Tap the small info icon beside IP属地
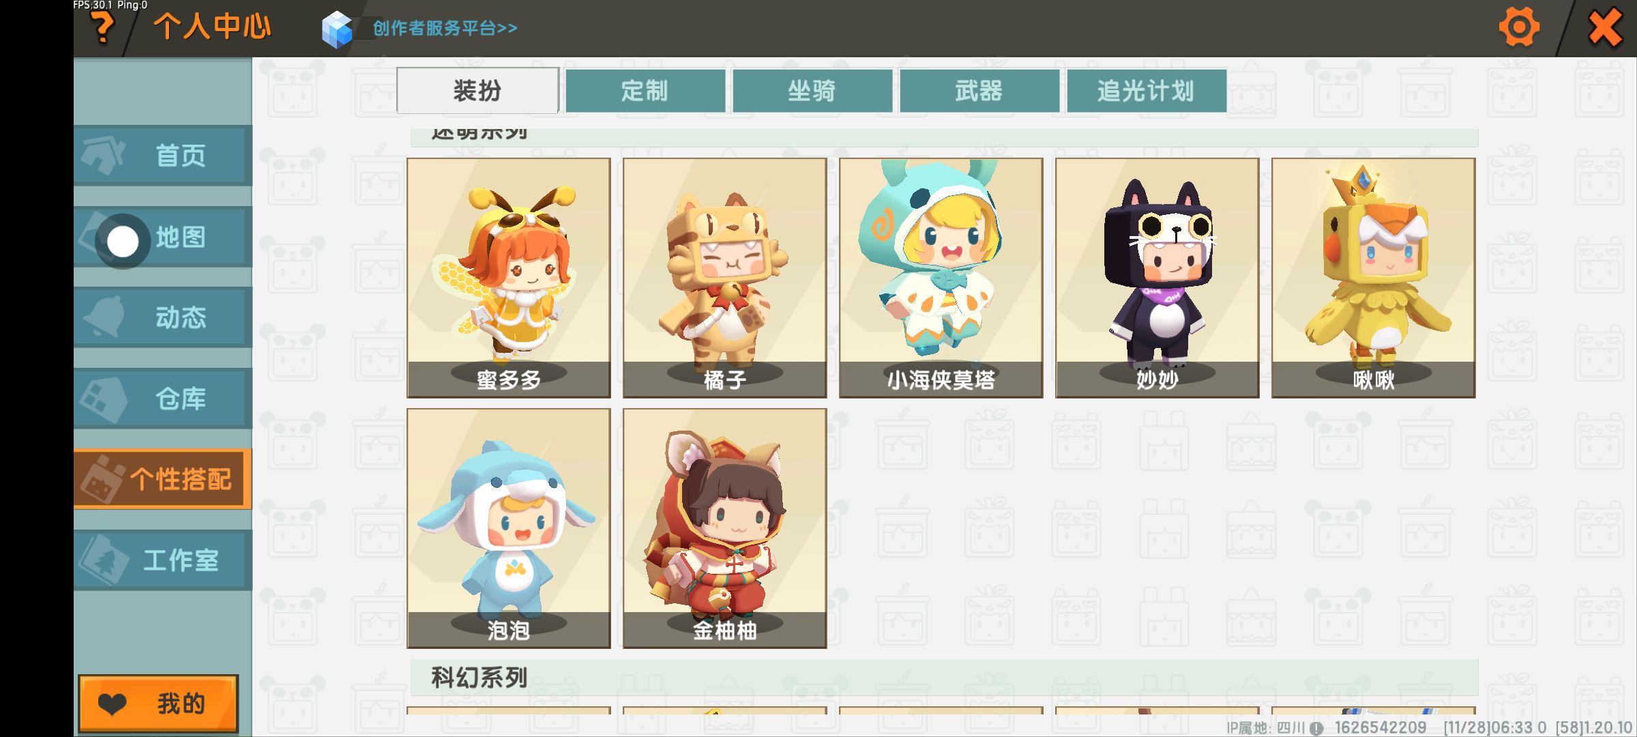The height and width of the screenshot is (737, 1637). 1316,728
